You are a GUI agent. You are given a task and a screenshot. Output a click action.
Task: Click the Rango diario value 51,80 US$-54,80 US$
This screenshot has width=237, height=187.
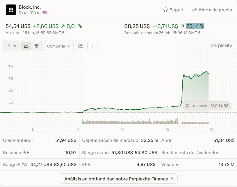134,153
